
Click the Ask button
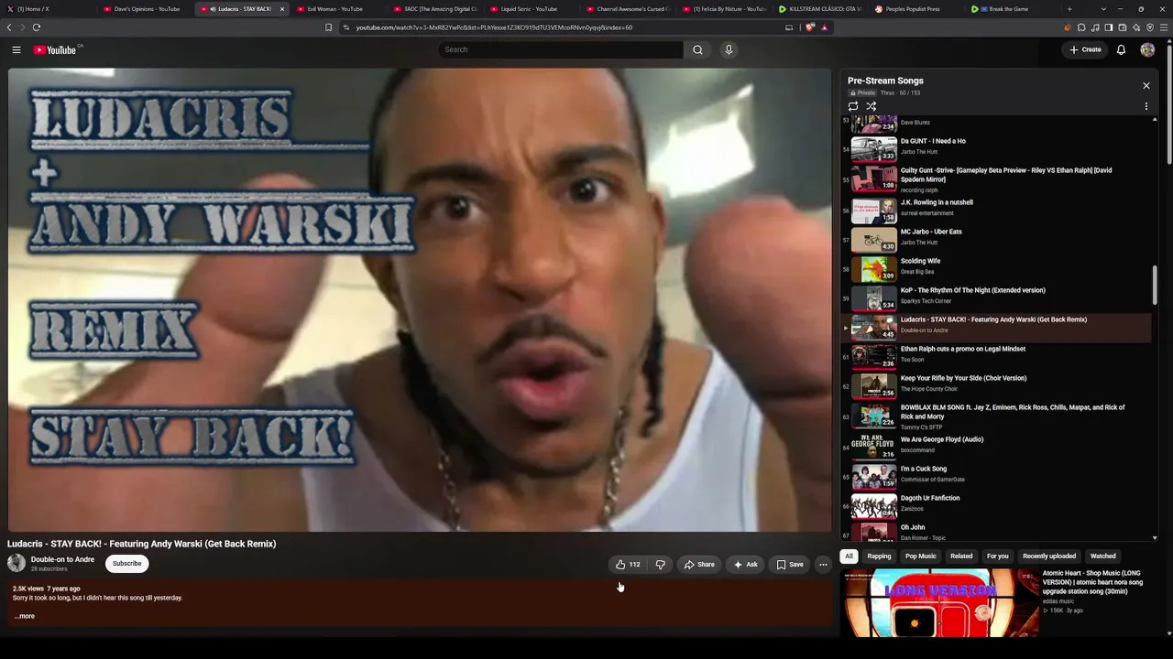tap(745, 565)
